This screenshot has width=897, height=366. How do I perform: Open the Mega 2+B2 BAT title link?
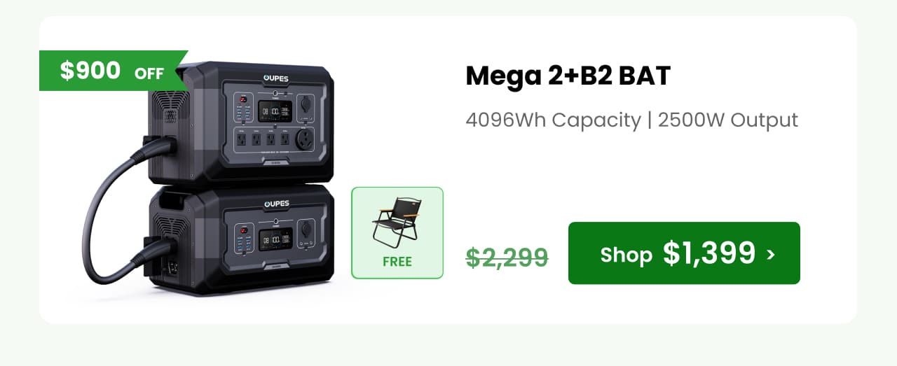pos(568,76)
